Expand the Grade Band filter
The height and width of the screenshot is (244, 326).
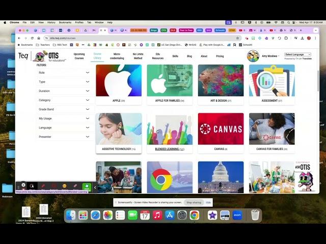tap(64, 109)
